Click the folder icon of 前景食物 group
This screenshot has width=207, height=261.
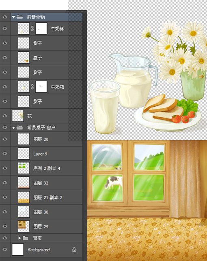point(20,17)
